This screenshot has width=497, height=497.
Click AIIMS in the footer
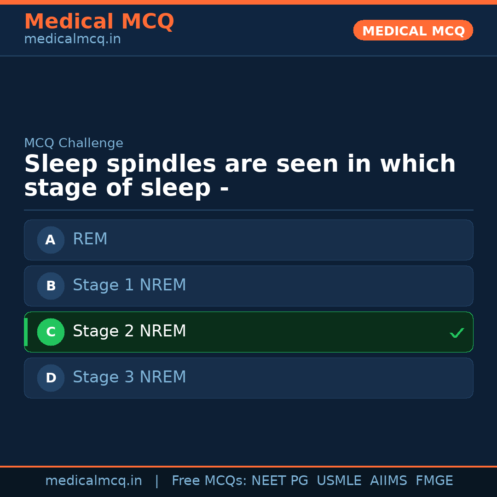click(388, 481)
